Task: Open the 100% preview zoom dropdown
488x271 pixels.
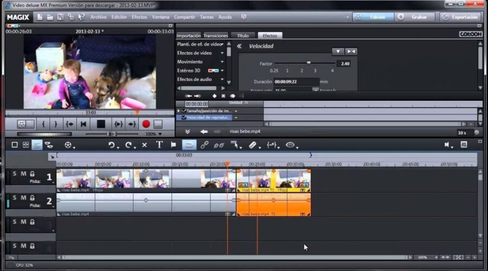Action: (160, 134)
